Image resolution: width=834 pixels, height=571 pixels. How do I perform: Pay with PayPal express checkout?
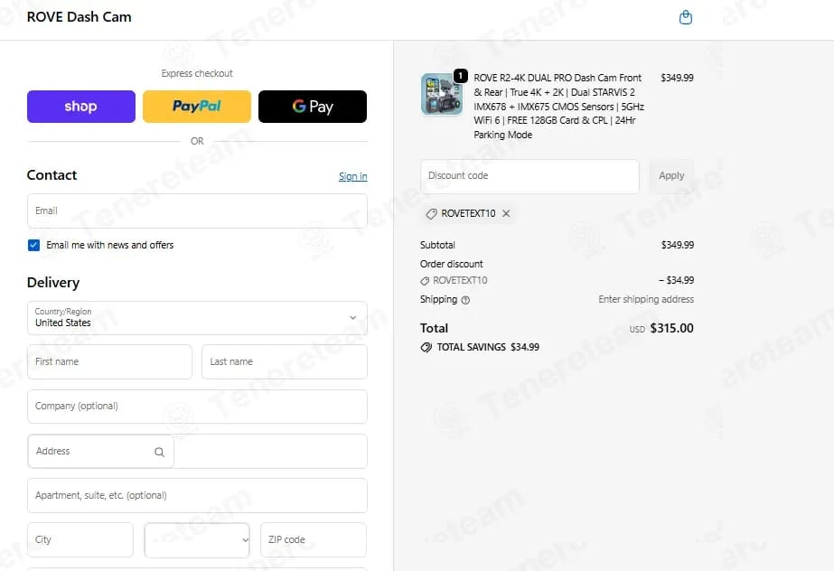click(x=197, y=107)
